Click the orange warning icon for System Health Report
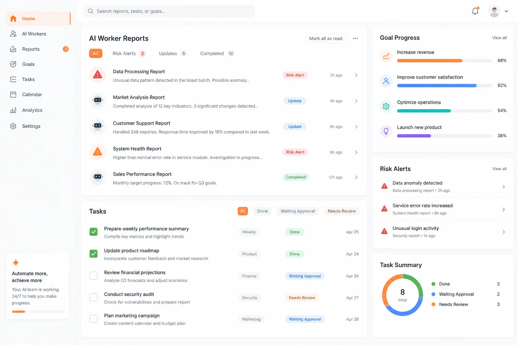This screenshot has width=518, height=345. tap(97, 152)
